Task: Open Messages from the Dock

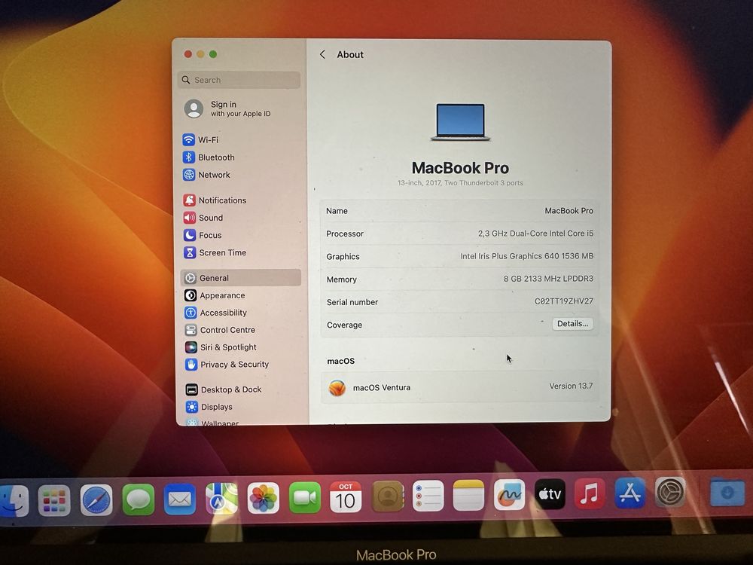Action: pos(139,499)
